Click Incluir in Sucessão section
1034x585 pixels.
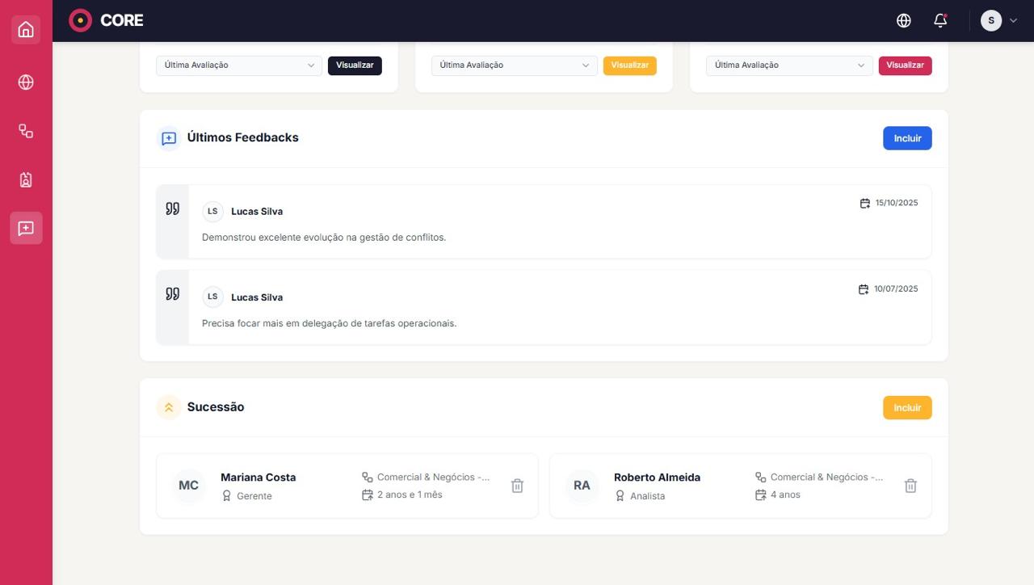(906, 408)
